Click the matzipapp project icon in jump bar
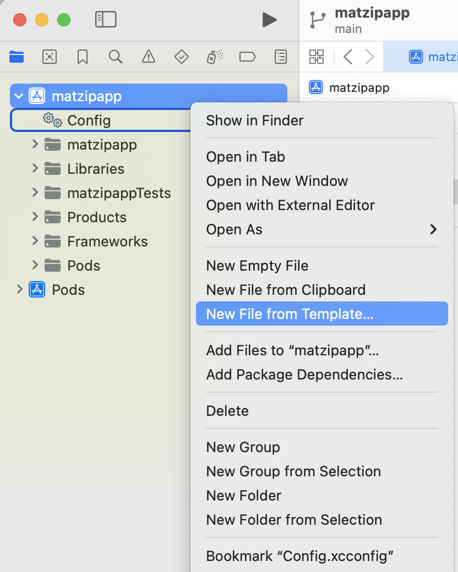 click(316, 87)
